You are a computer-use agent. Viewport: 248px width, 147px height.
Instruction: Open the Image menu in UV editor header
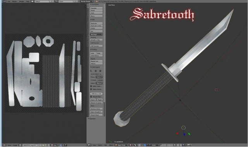(x=15, y=145)
